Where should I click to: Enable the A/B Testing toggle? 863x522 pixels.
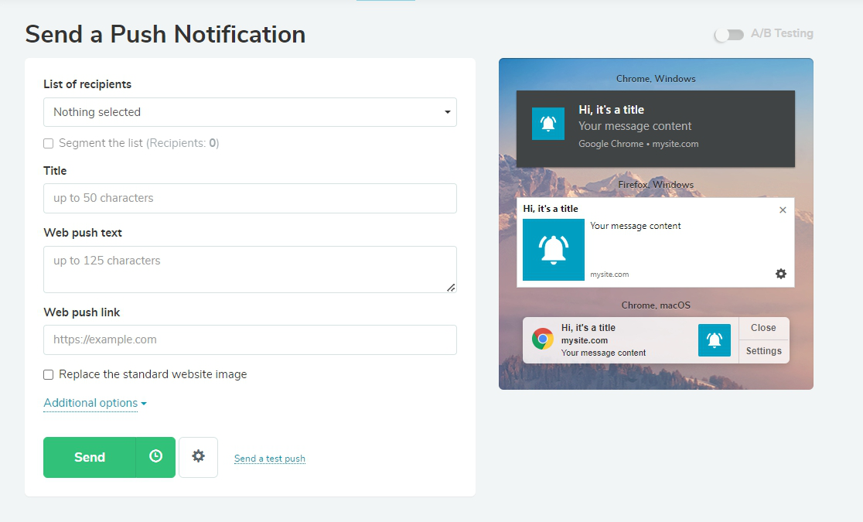[x=728, y=33]
